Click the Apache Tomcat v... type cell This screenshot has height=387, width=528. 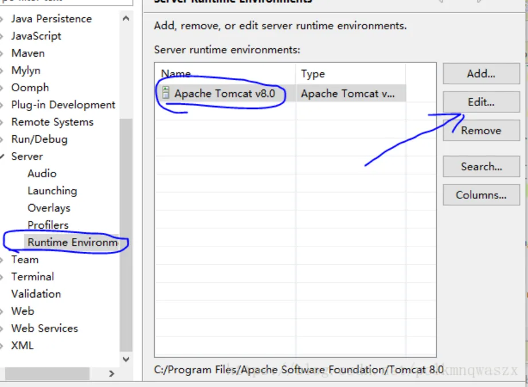pos(347,93)
